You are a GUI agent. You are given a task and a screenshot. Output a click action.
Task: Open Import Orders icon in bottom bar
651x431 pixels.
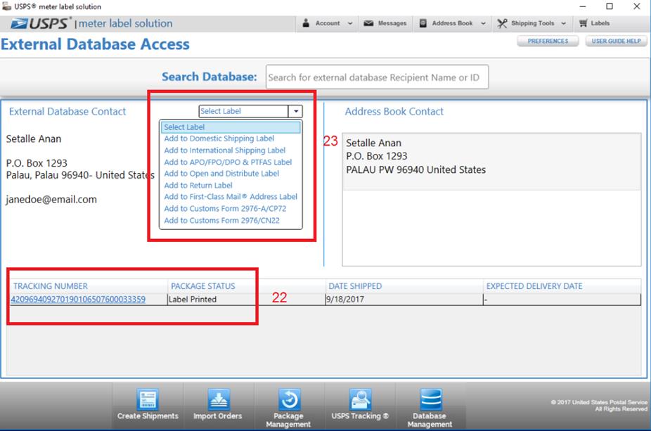pyautogui.click(x=218, y=400)
